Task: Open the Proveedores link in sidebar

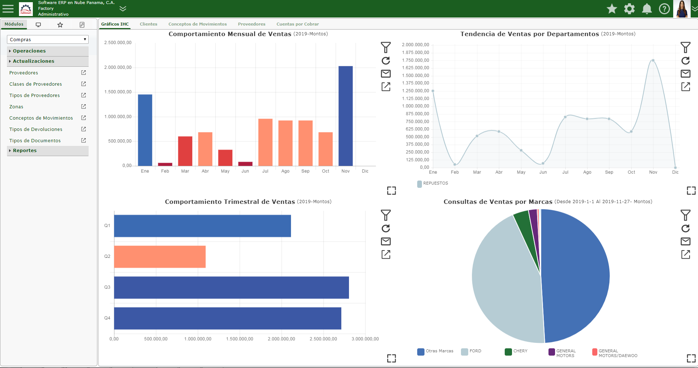Action: [24, 73]
